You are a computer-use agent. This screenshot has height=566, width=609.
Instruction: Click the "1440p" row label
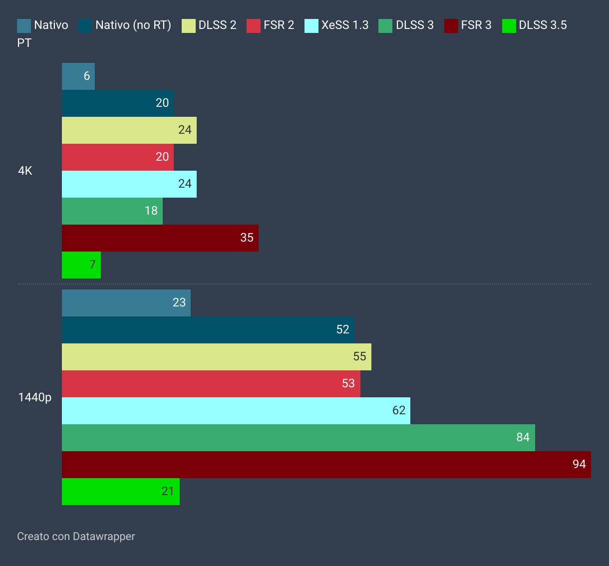point(35,398)
